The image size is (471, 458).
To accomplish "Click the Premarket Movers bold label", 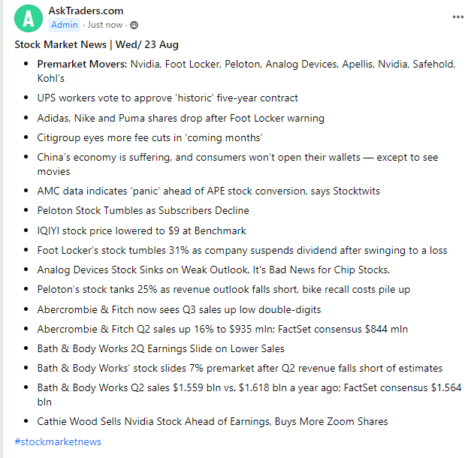I will pyautogui.click(x=82, y=64).
